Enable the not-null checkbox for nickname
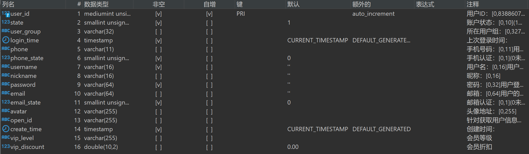This screenshot has height=154, width=529. (x=159, y=76)
